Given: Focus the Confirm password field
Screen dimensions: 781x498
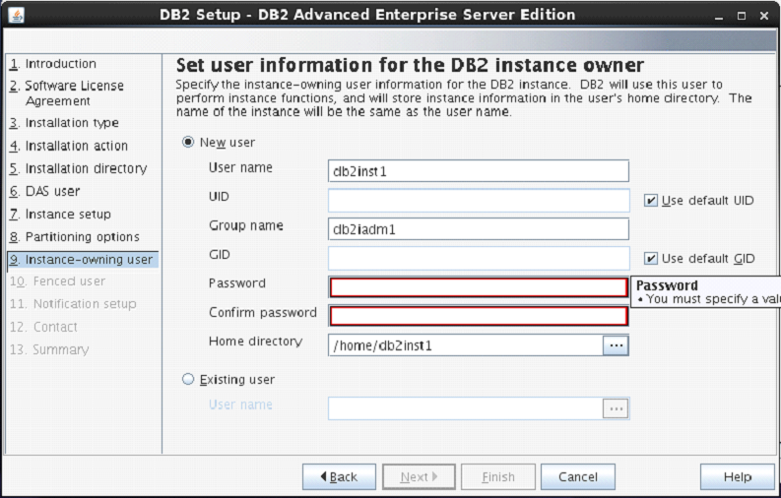Looking at the screenshot, I should tap(478, 316).
